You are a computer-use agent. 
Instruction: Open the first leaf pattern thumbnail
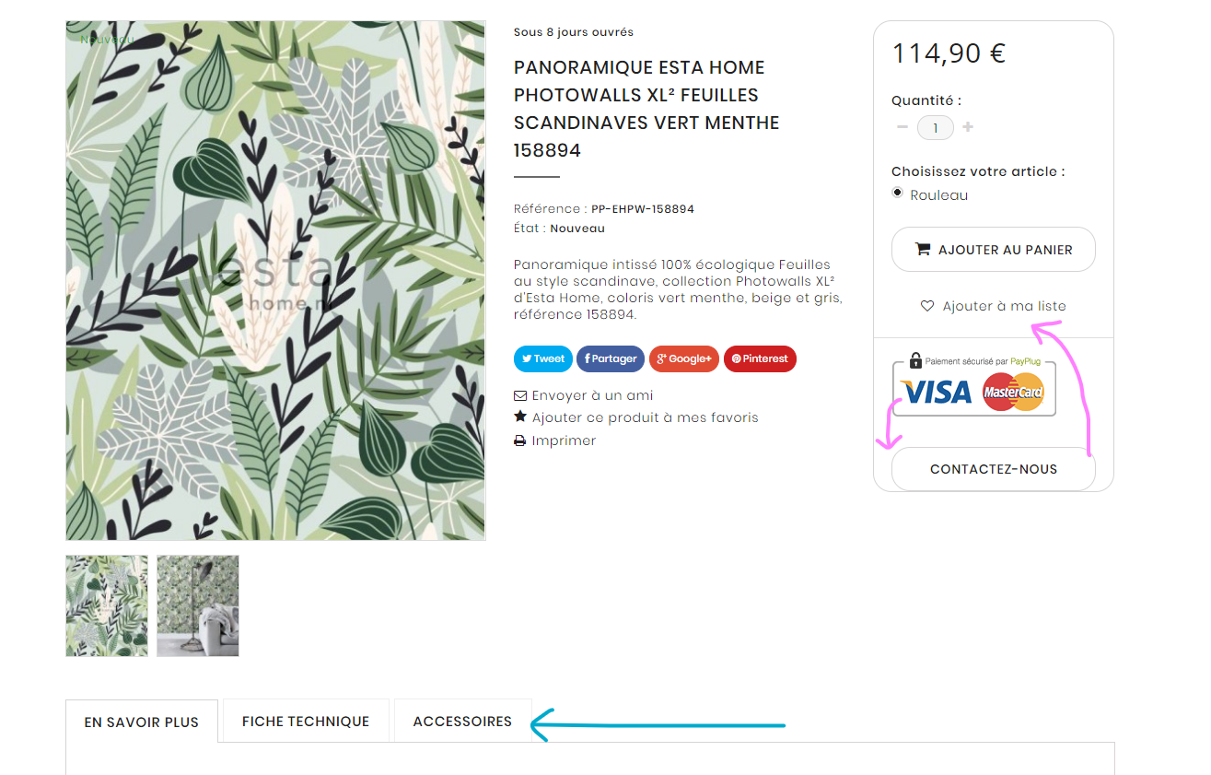tap(107, 605)
